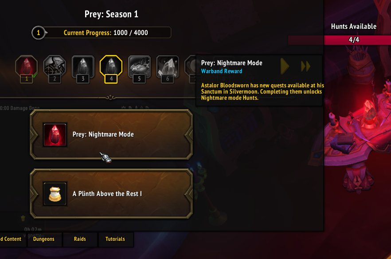Image resolution: width=391 pixels, height=259 pixels.
Task: Click the red crystal Nightmare Mode icon
Action: click(55, 134)
